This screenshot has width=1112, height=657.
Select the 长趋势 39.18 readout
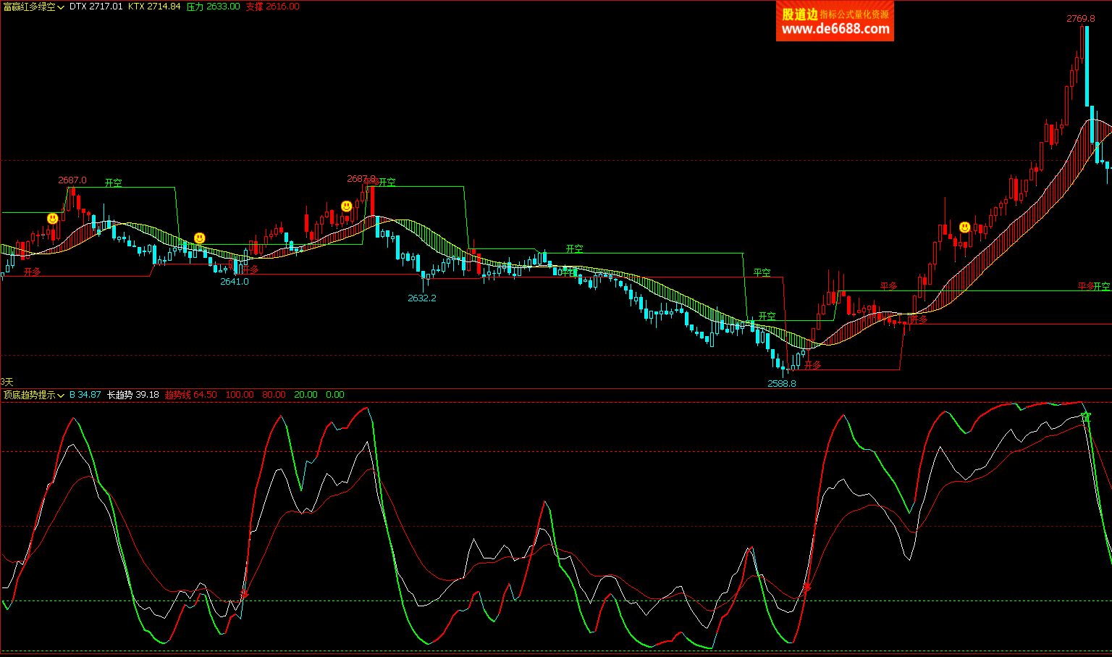132,395
